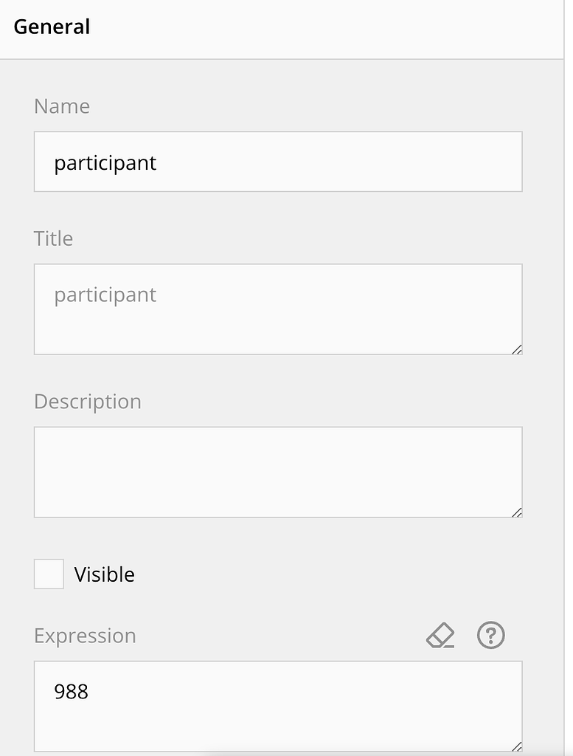
Task: Click the narrow scrollbar strip on the right edge
Action: pos(569,369)
